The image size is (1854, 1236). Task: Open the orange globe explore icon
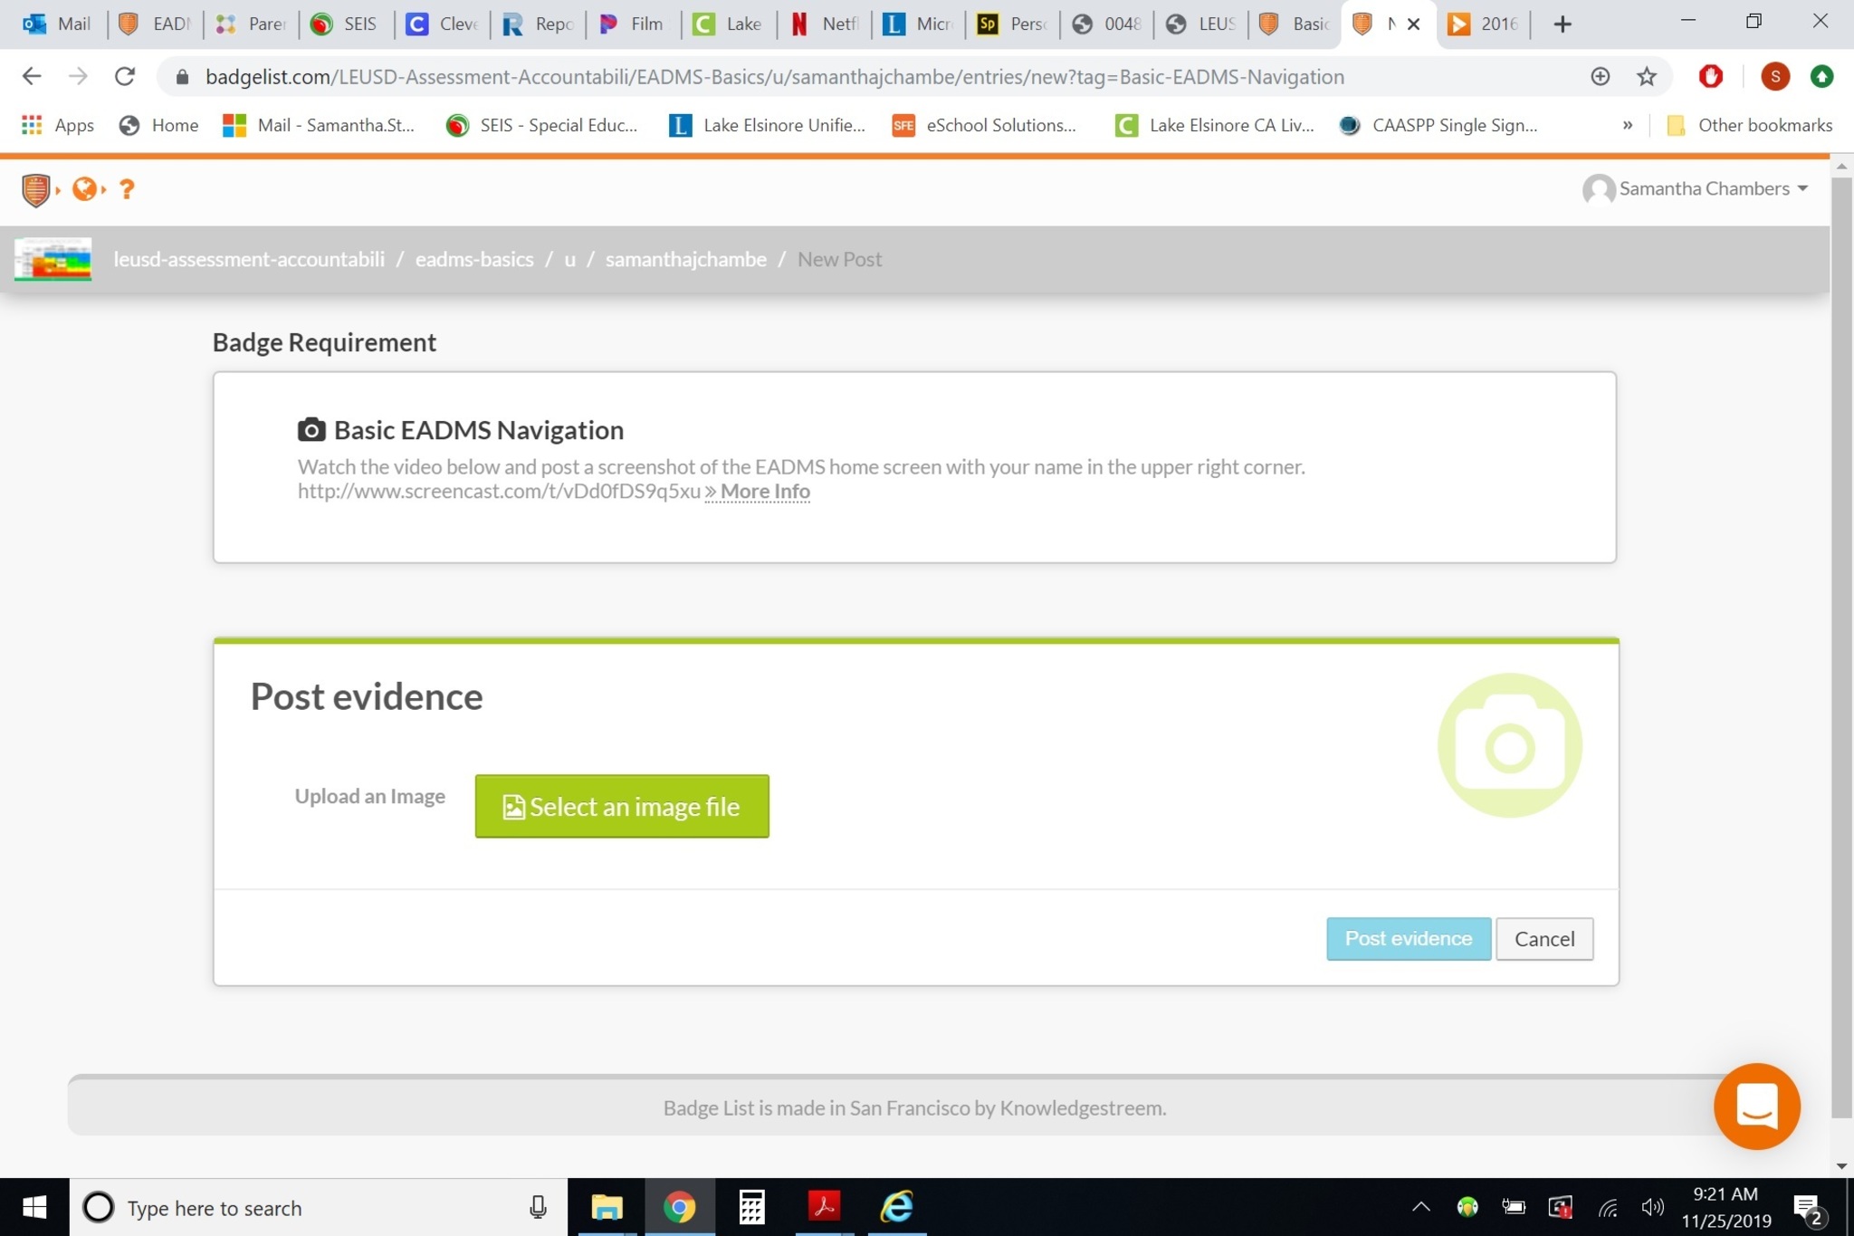point(84,189)
